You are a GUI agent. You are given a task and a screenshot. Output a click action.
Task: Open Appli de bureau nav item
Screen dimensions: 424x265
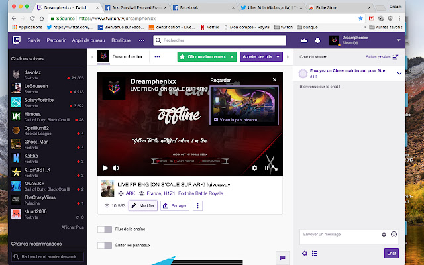(88, 40)
